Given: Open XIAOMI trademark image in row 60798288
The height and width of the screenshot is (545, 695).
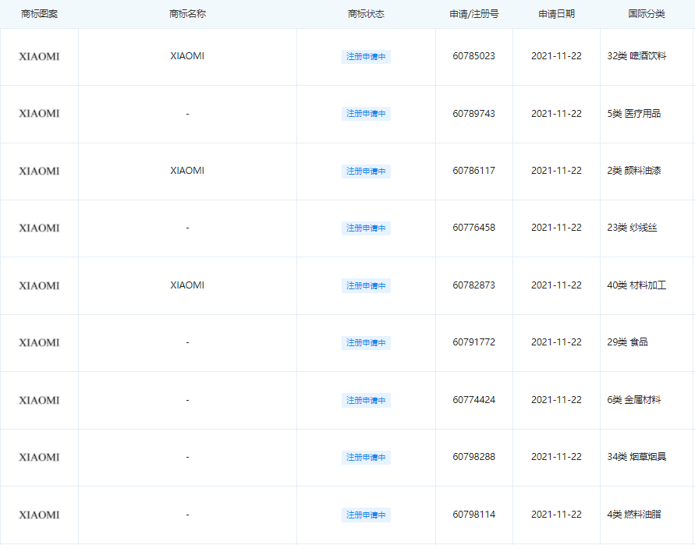Looking at the screenshot, I should (x=40, y=457).
